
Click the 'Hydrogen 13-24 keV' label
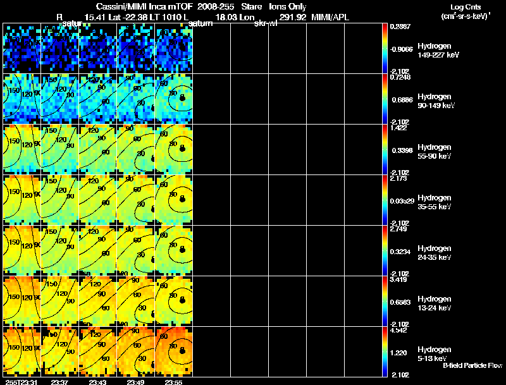[435, 303]
